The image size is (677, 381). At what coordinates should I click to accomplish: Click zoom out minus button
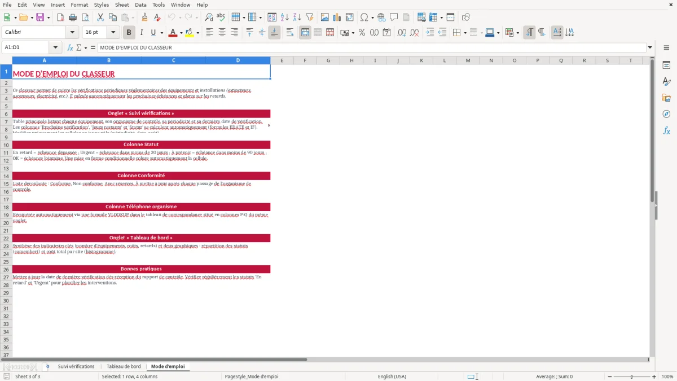point(610,376)
